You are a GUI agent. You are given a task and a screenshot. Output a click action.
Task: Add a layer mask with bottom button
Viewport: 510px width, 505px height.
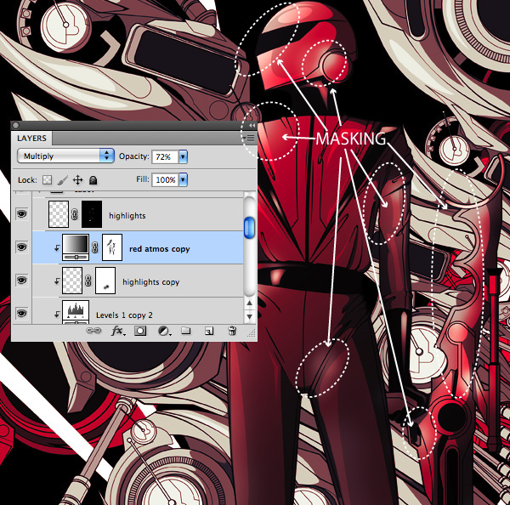point(140,331)
